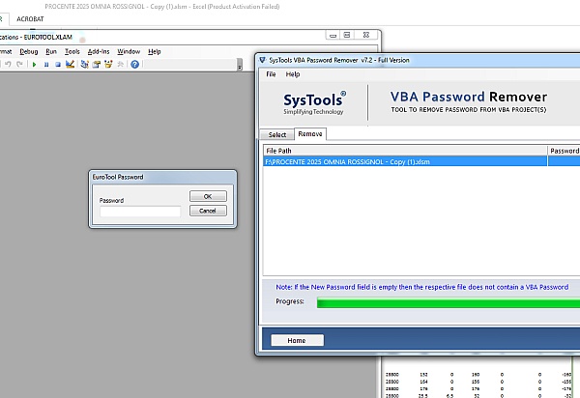Open Project Explorer from the toolbar

(85, 65)
